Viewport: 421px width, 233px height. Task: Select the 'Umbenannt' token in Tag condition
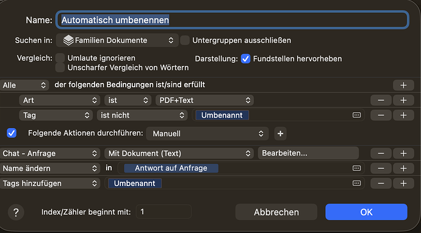(222, 115)
